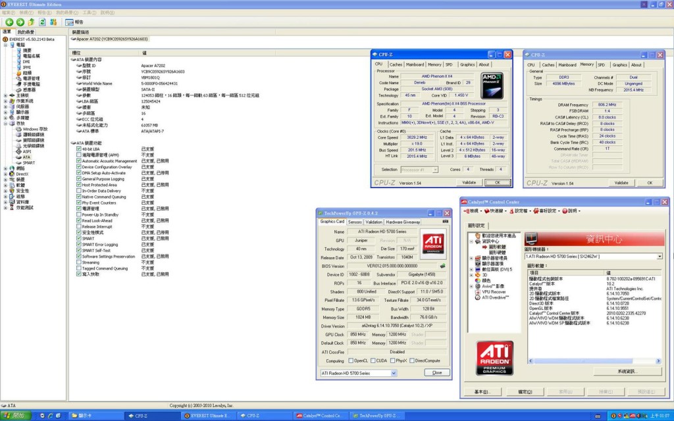The height and width of the screenshot is (421, 674).
Task: Click the 欄位 column header in EVEREST
Action: point(105,53)
